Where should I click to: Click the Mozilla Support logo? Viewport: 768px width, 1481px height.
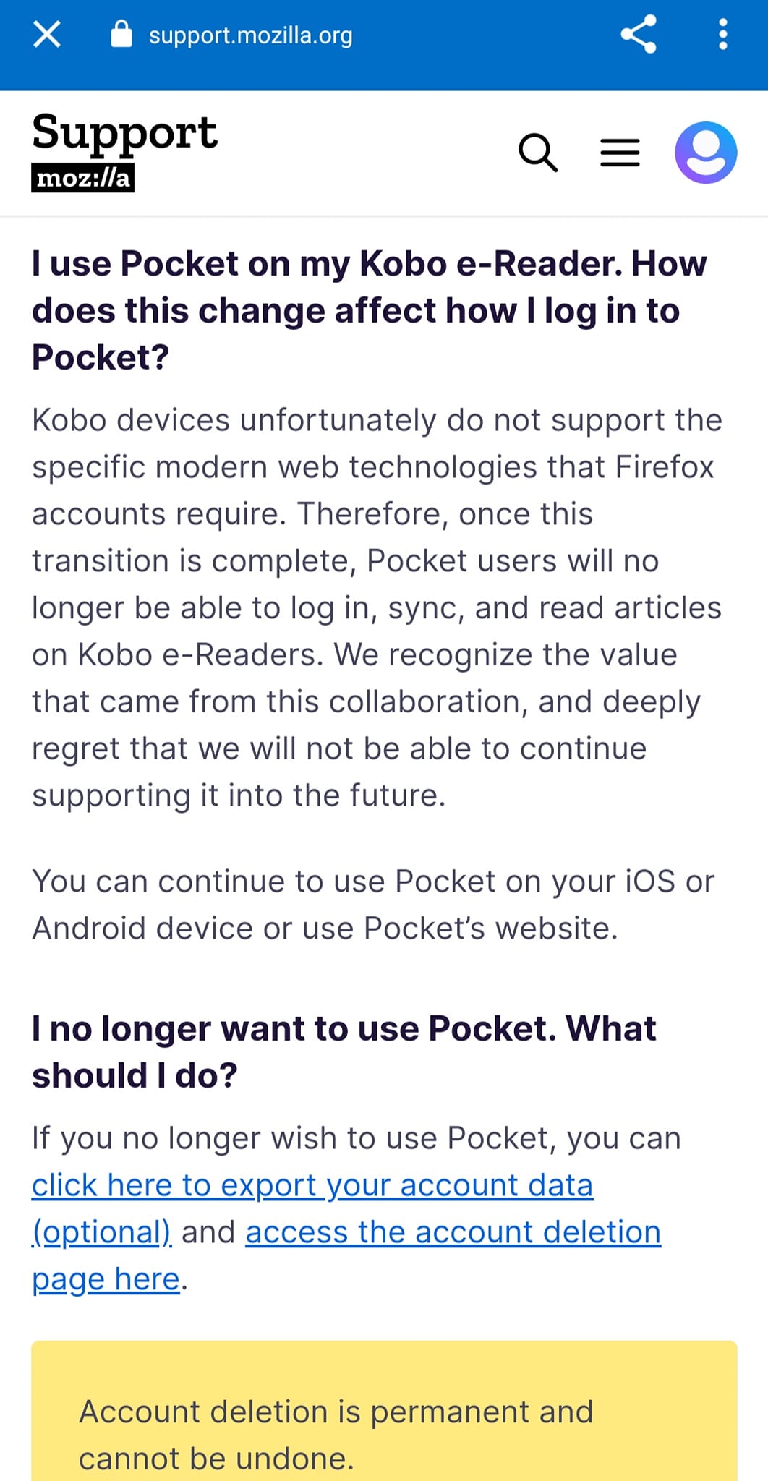tap(124, 152)
